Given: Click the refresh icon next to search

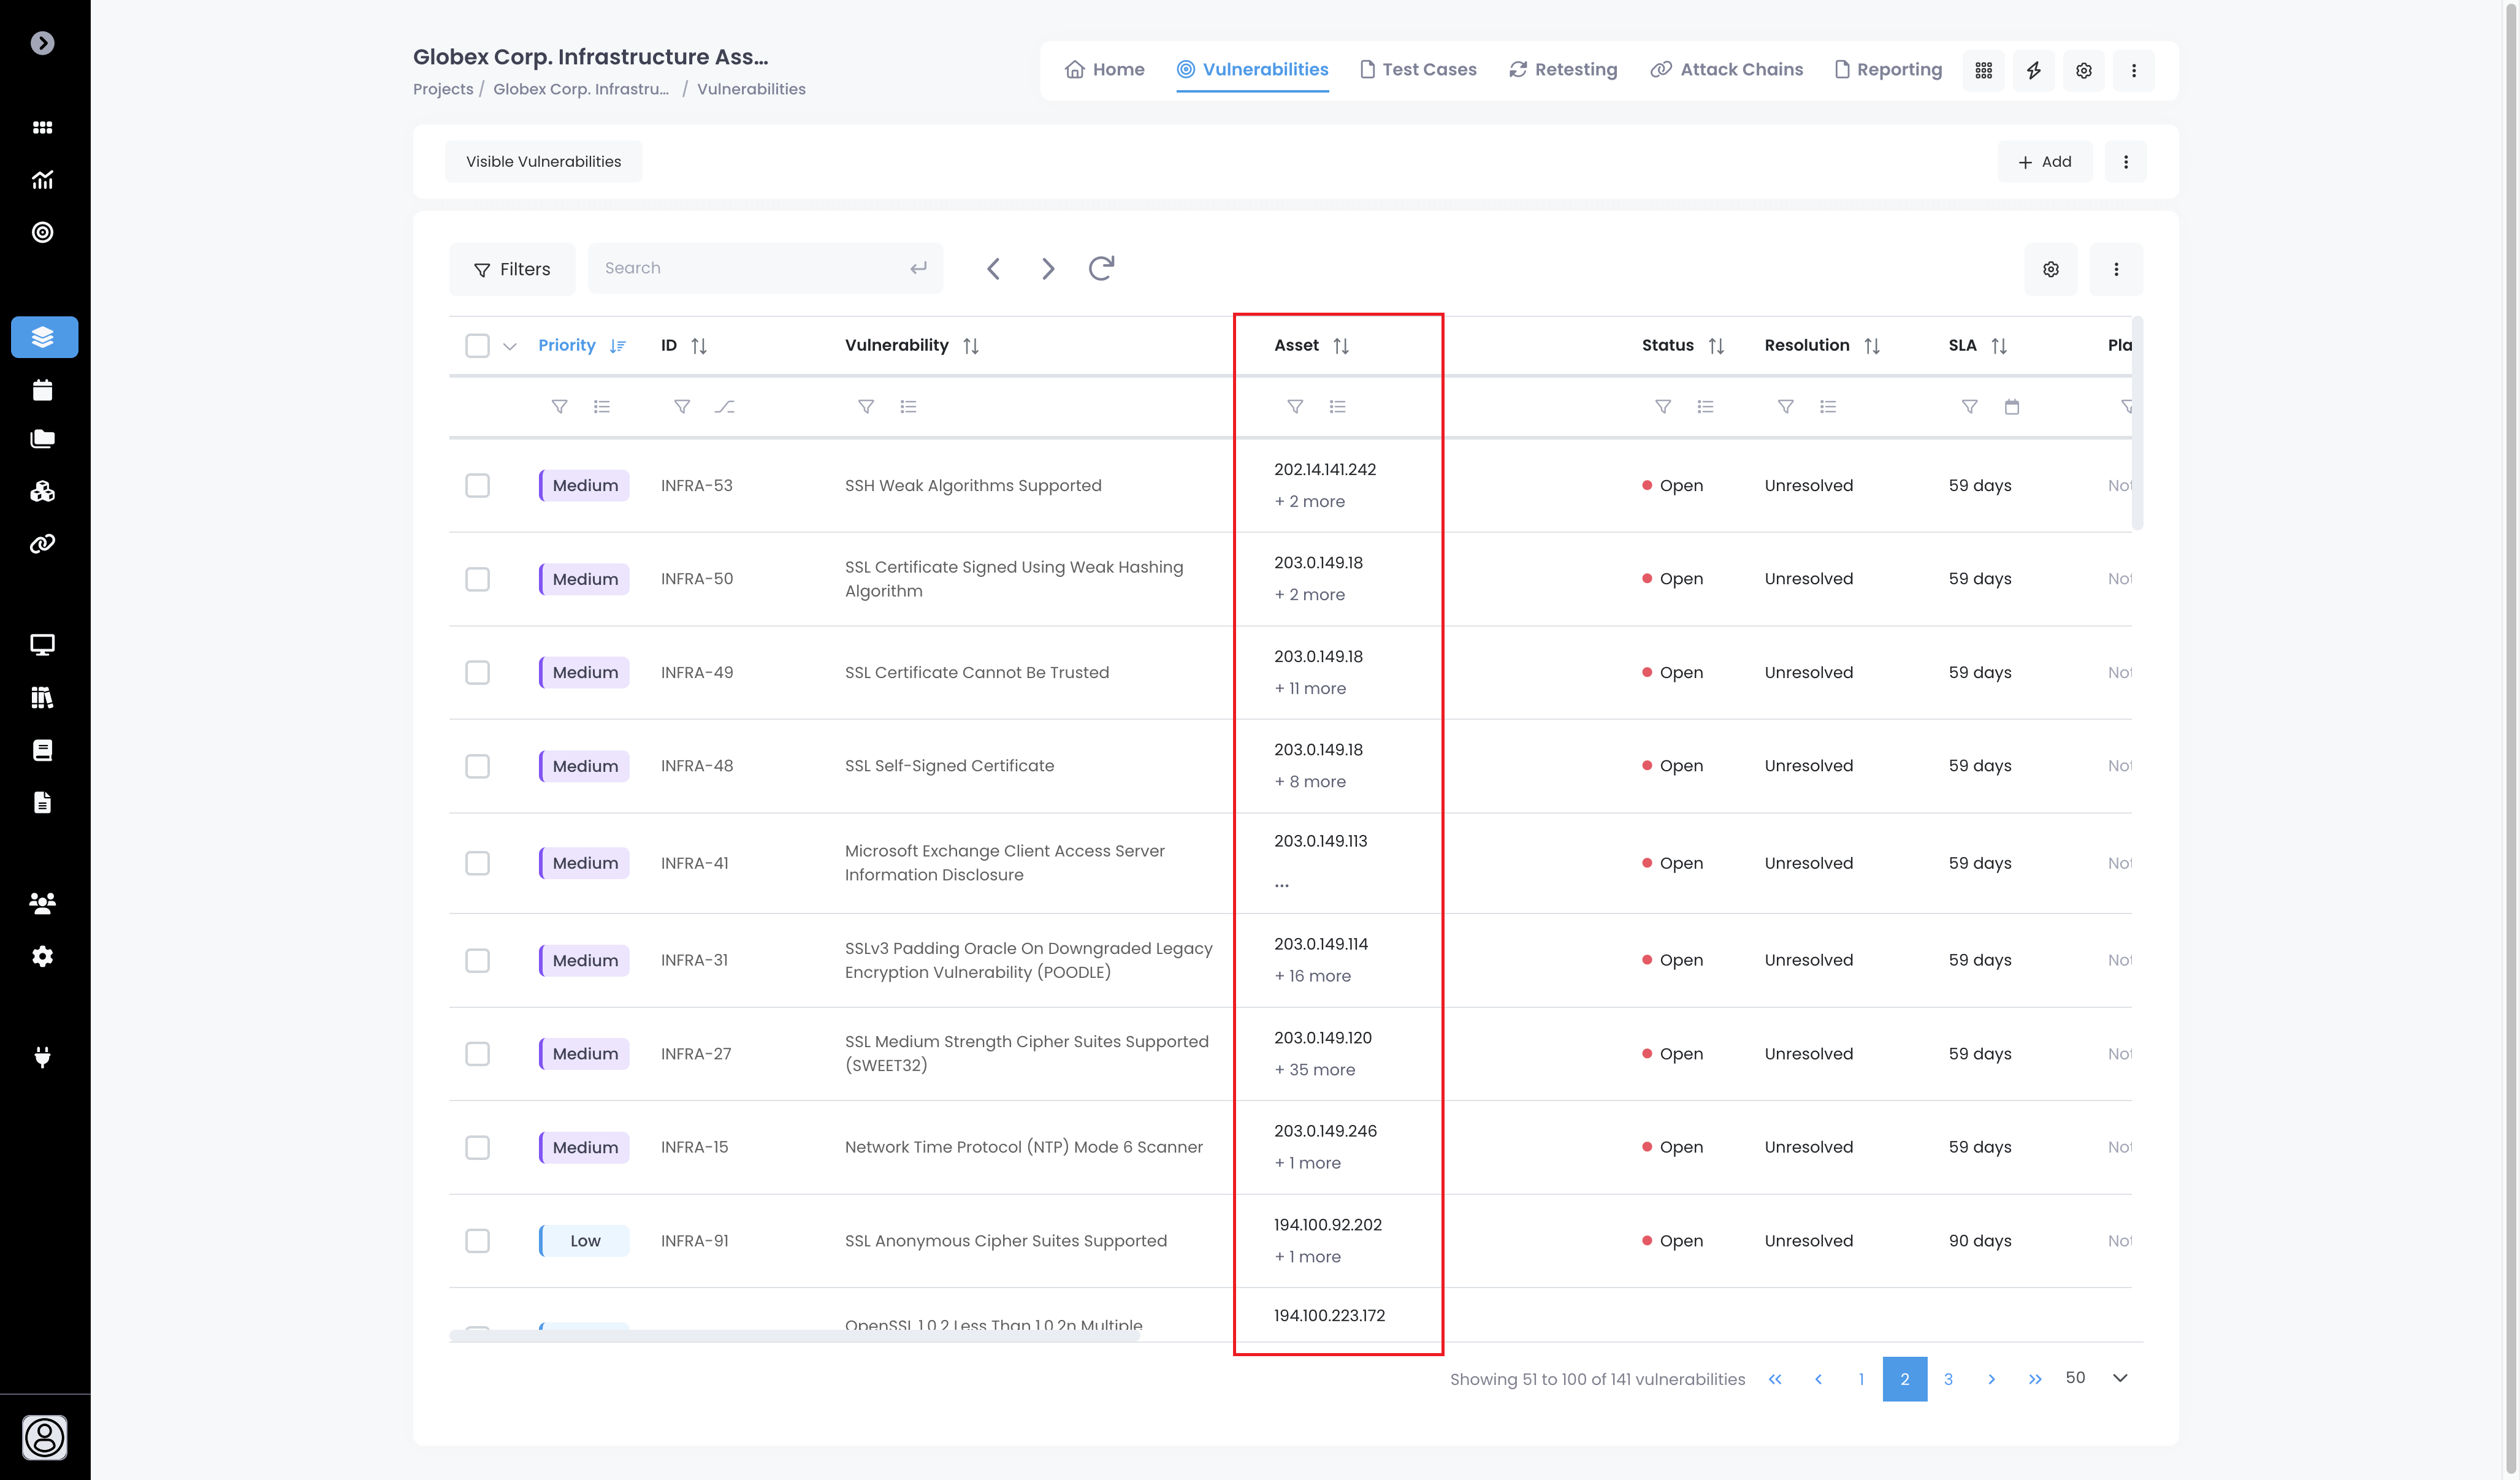Looking at the screenshot, I should click(1101, 268).
